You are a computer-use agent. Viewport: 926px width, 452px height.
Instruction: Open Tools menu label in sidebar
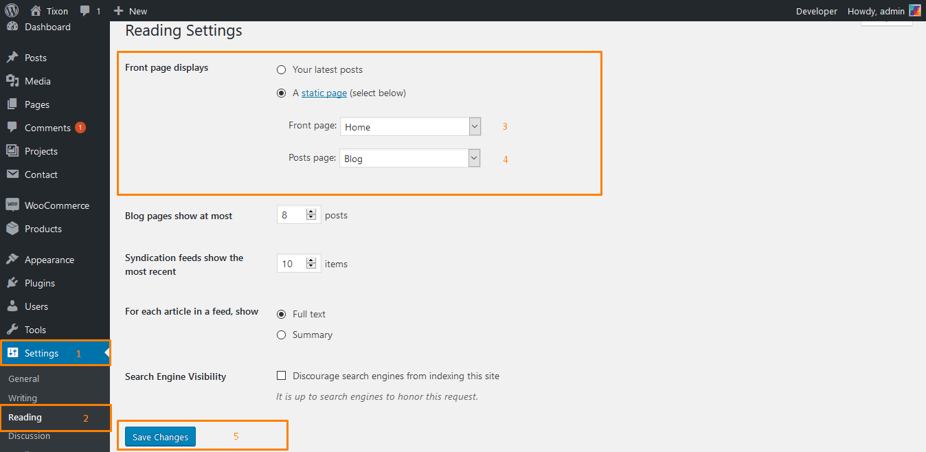click(x=36, y=330)
